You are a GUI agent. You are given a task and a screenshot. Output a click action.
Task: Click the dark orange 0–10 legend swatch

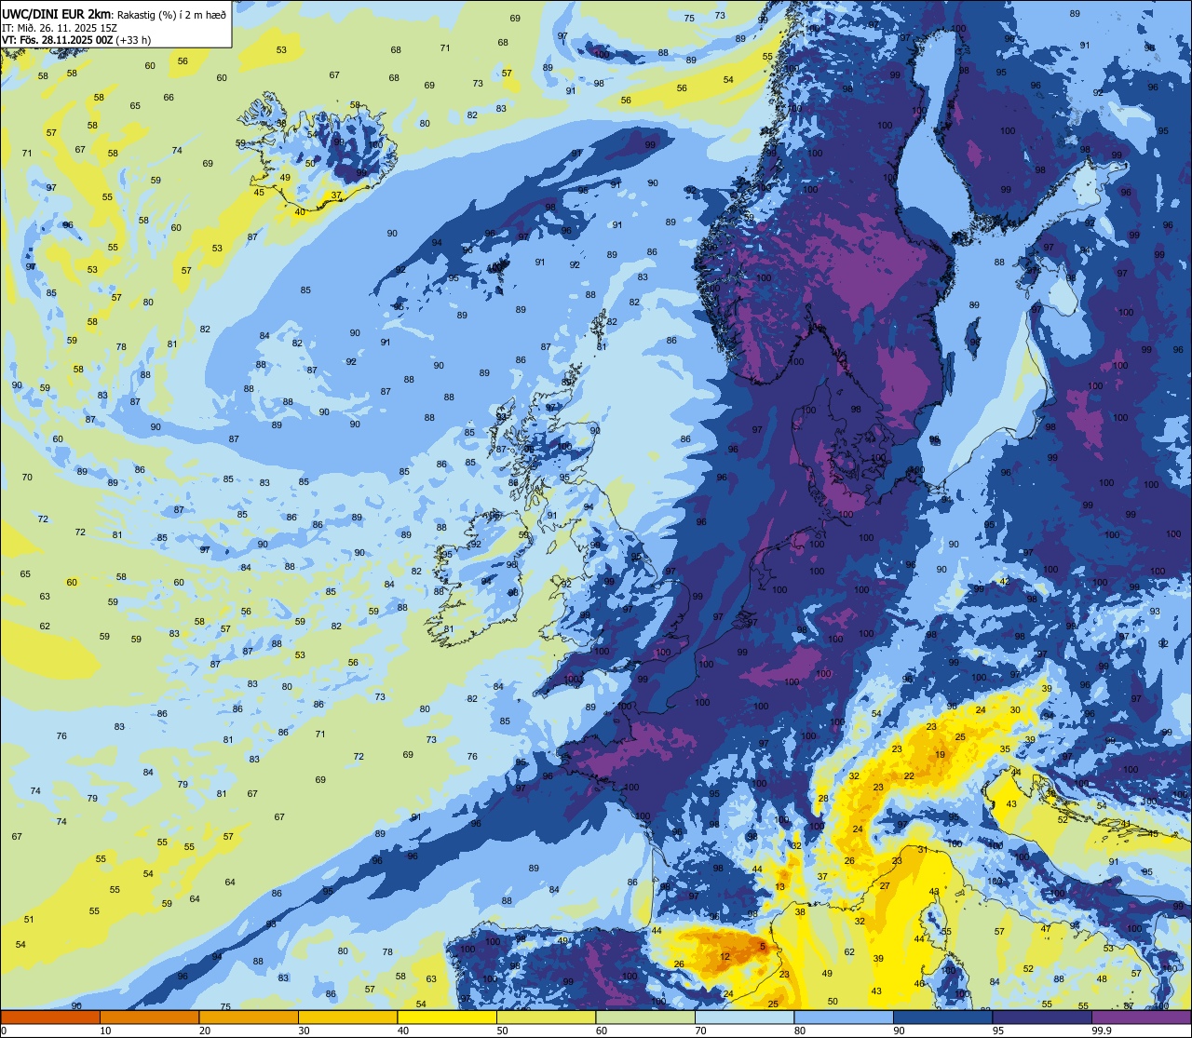point(50,1017)
